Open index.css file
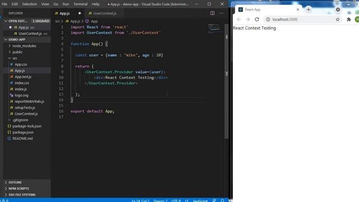 pyautogui.click(x=22, y=83)
